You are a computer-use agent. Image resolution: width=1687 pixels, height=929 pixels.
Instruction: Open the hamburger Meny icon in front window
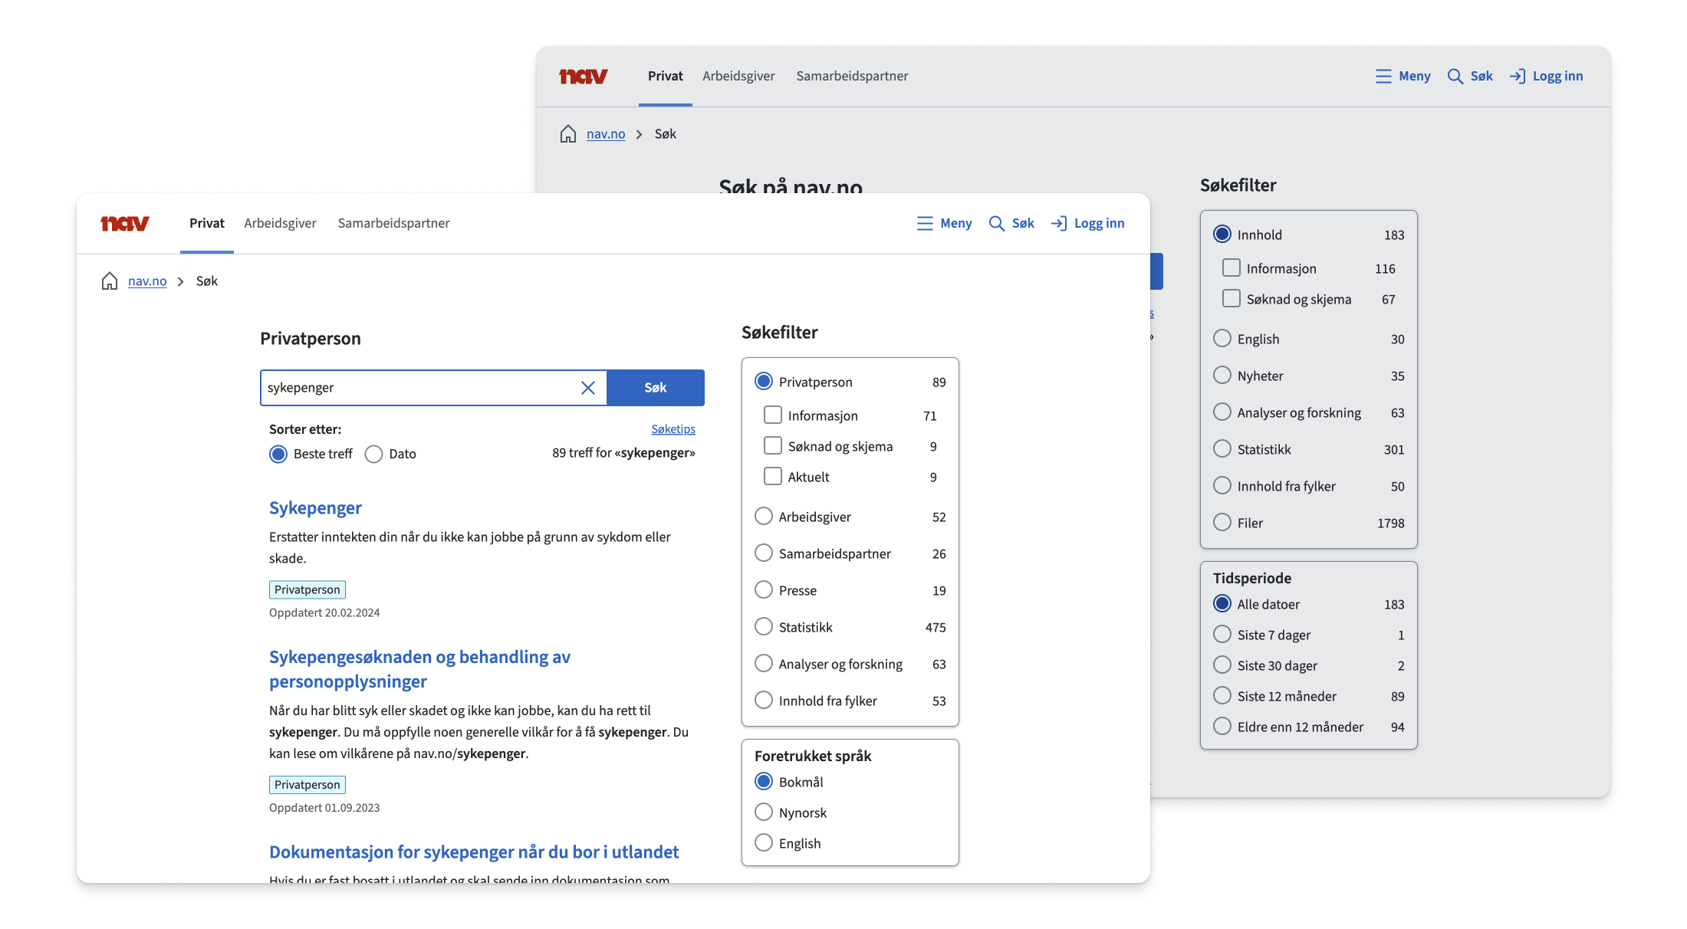coord(925,223)
